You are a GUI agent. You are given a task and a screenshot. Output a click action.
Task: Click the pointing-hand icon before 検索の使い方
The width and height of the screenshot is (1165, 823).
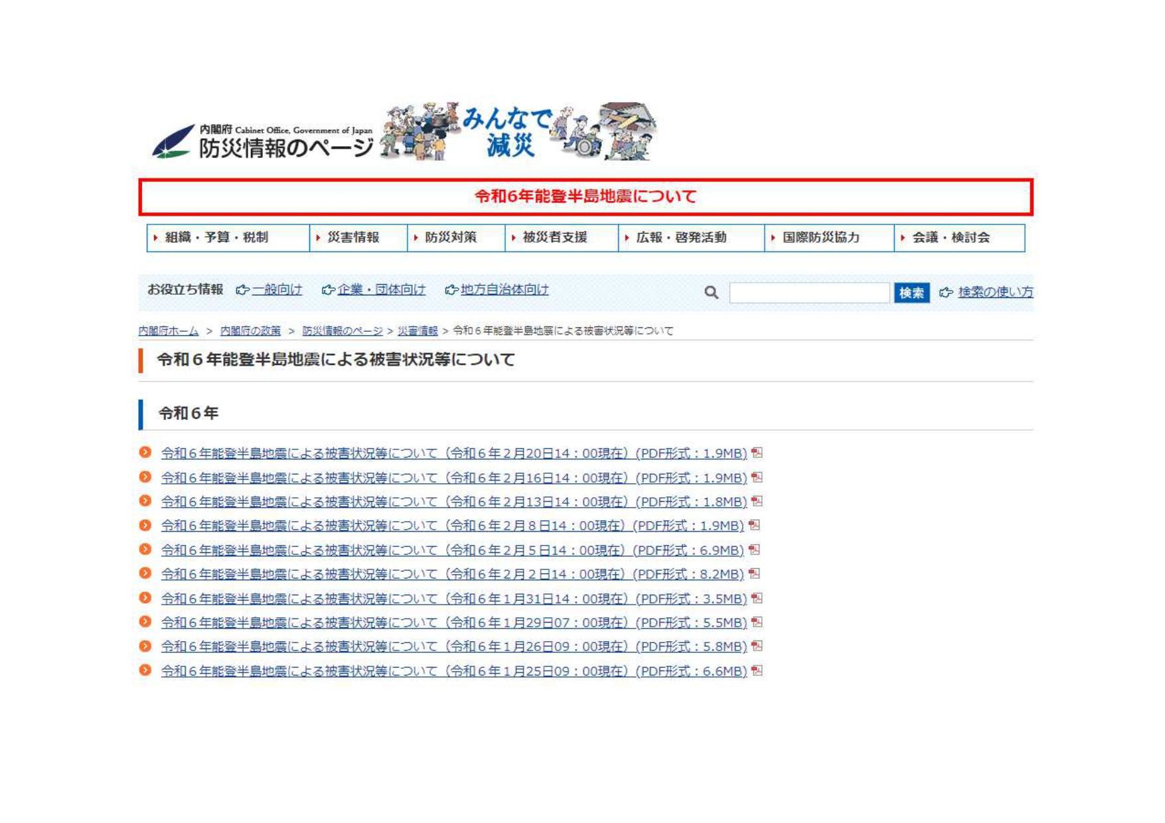coord(947,292)
